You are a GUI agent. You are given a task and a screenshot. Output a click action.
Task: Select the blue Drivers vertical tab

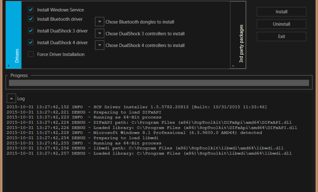14,35
